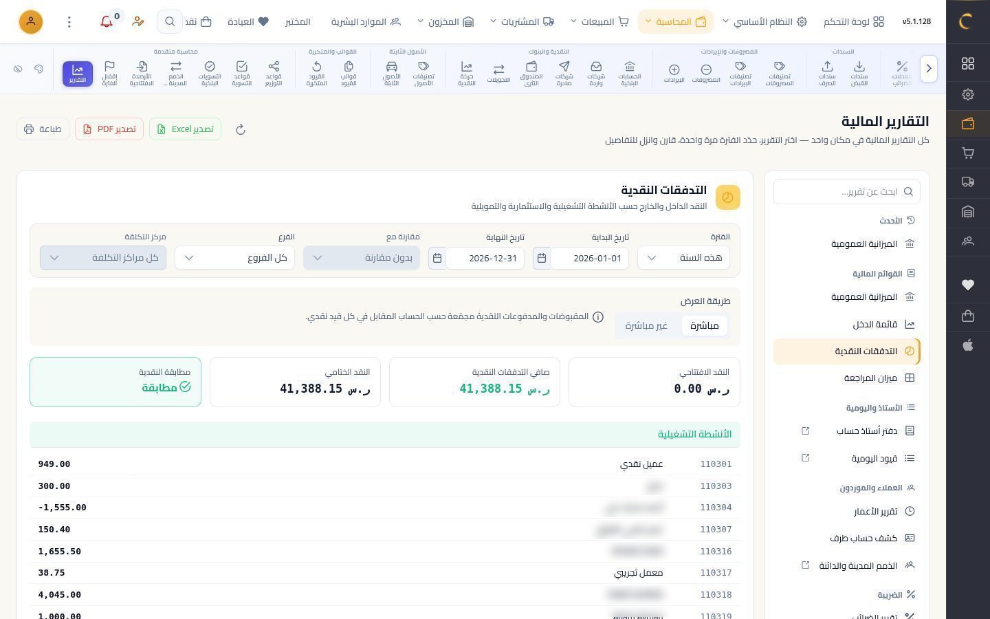The height and width of the screenshot is (619, 990).
Task: Open التحويلات ribbon item
Action: pyautogui.click(x=498, y=74)
